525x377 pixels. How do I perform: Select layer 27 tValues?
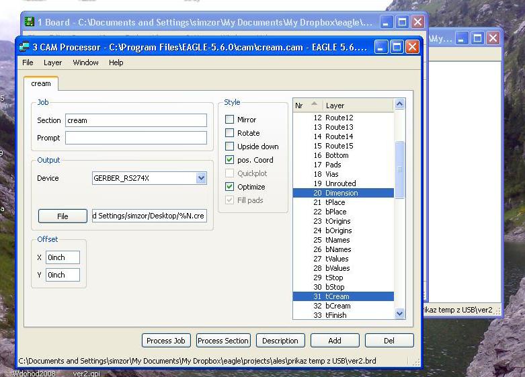point(344,259)
